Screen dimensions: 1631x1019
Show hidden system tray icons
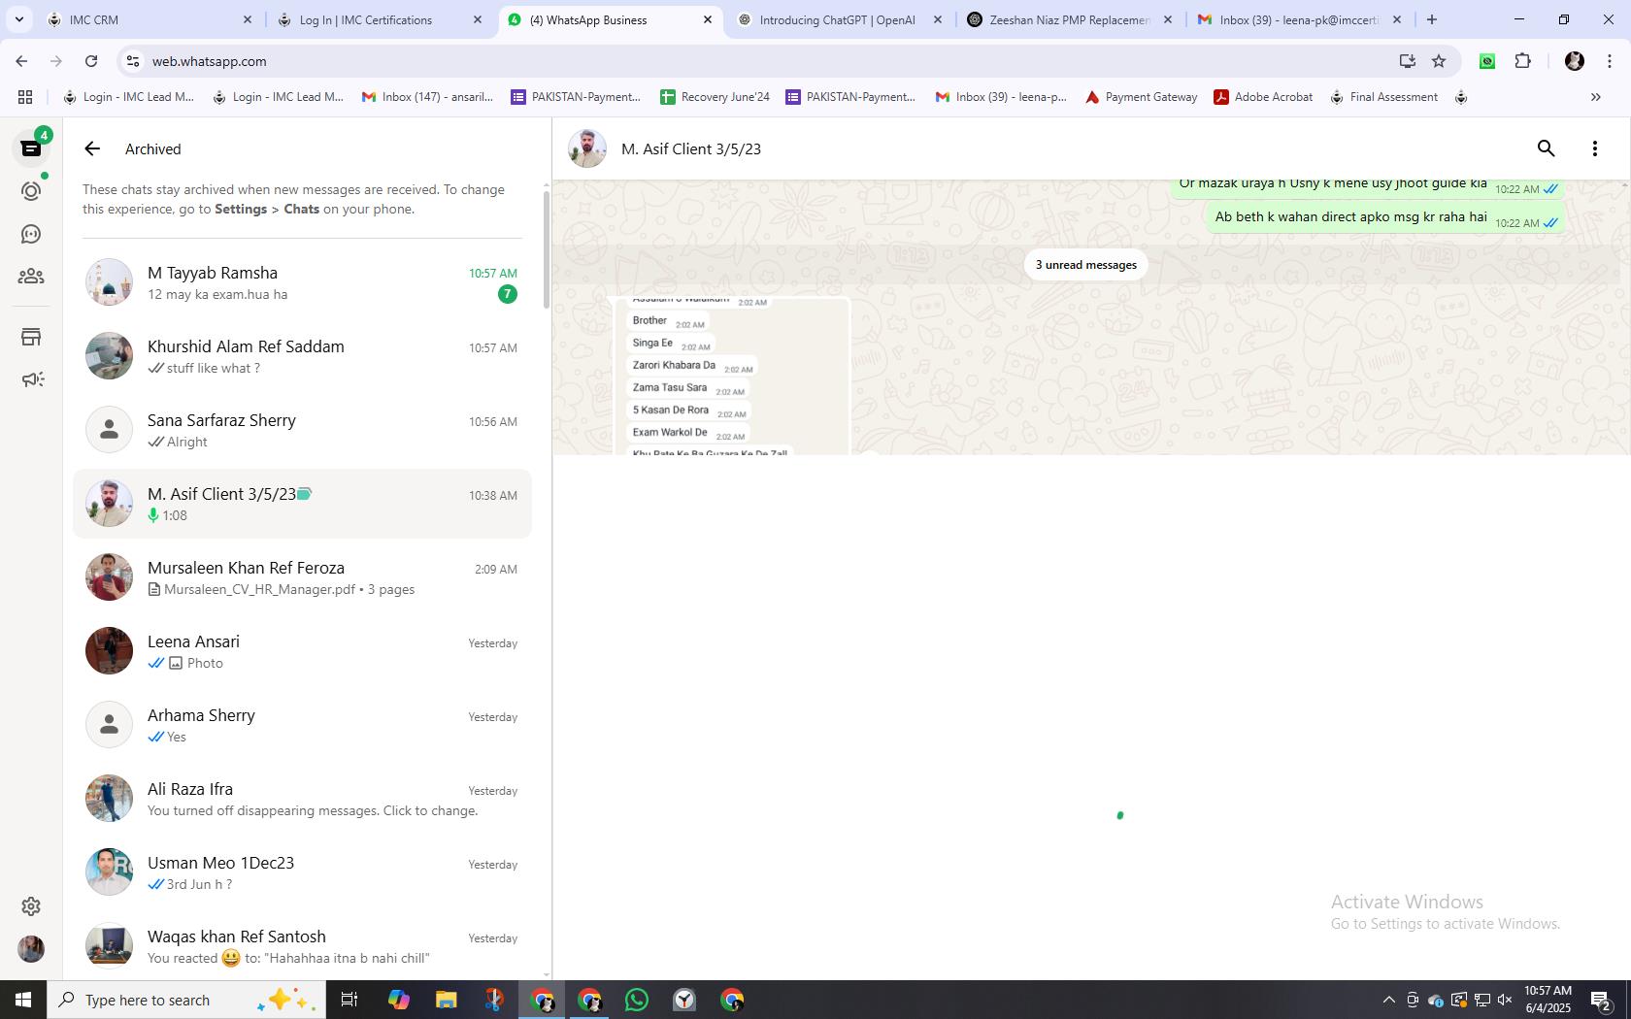pyautogui.click(x=1388, y=1000)
